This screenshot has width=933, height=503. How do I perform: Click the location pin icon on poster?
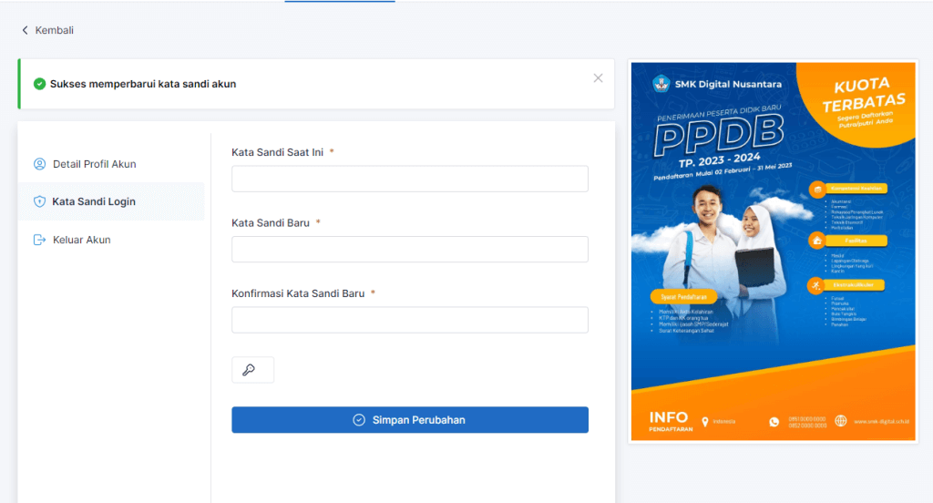705,421
